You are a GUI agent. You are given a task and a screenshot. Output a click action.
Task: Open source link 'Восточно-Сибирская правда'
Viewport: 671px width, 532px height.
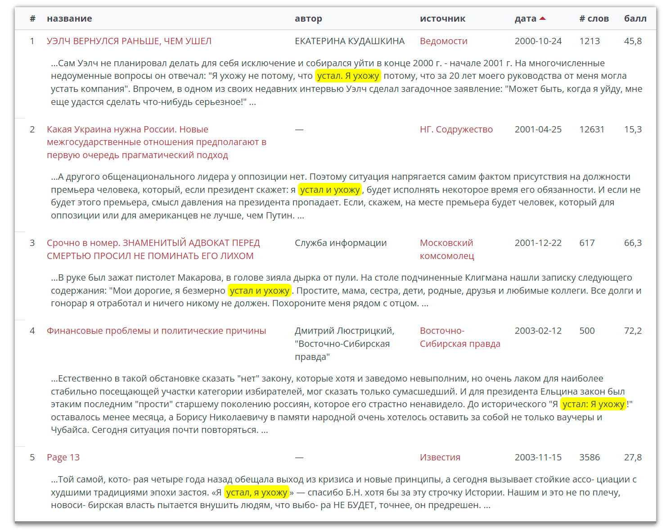(x=460, y=337)
